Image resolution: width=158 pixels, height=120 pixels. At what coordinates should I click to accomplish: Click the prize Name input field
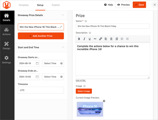click(x=113, y=26)
